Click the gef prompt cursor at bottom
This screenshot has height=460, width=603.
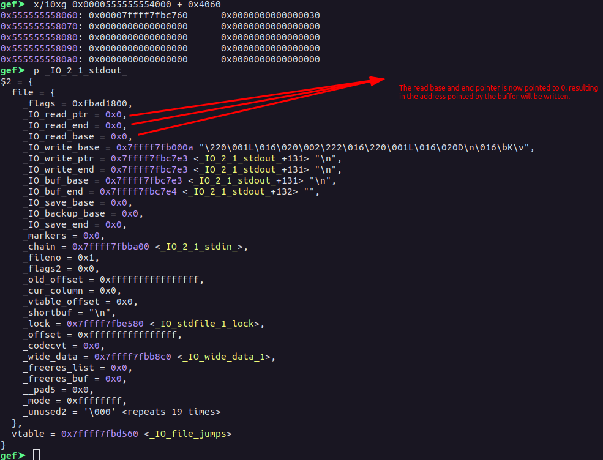click(37, 455)
